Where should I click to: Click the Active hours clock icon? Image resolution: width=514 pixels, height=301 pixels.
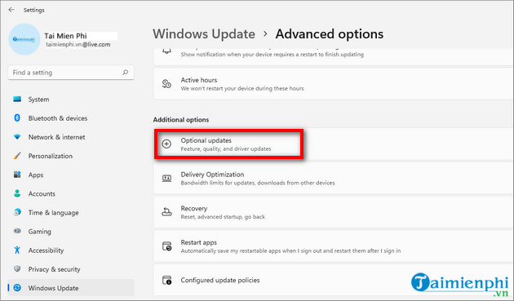(166, 84)
